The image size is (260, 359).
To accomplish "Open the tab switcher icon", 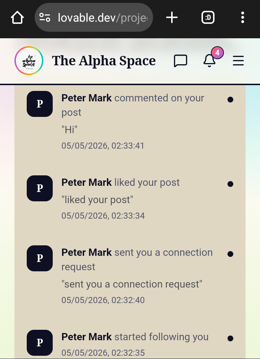I will click(208, 18).
